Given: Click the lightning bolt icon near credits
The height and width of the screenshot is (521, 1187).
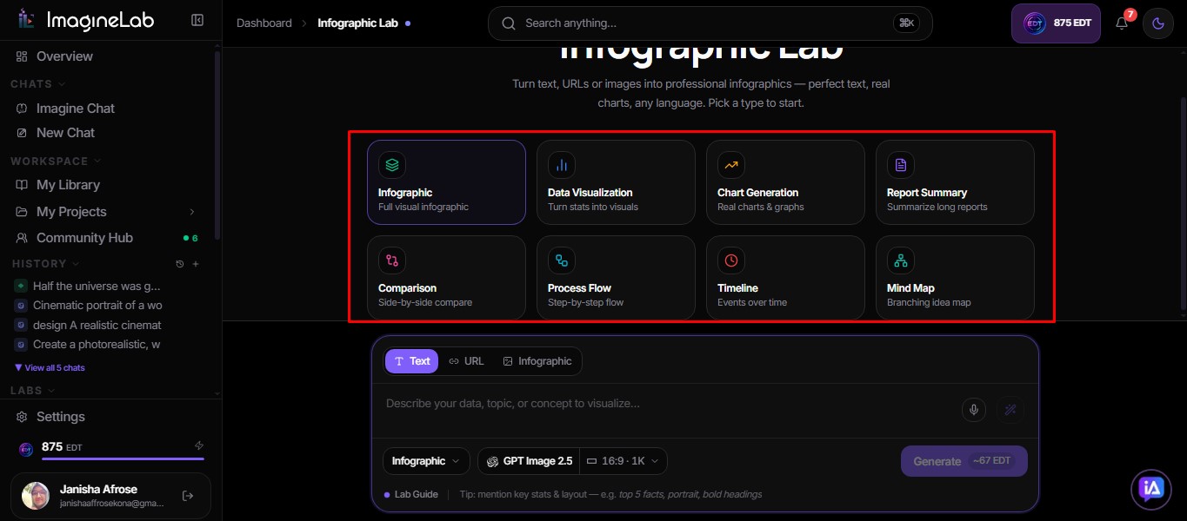Looking at the screenshot, I should point(199,445).
